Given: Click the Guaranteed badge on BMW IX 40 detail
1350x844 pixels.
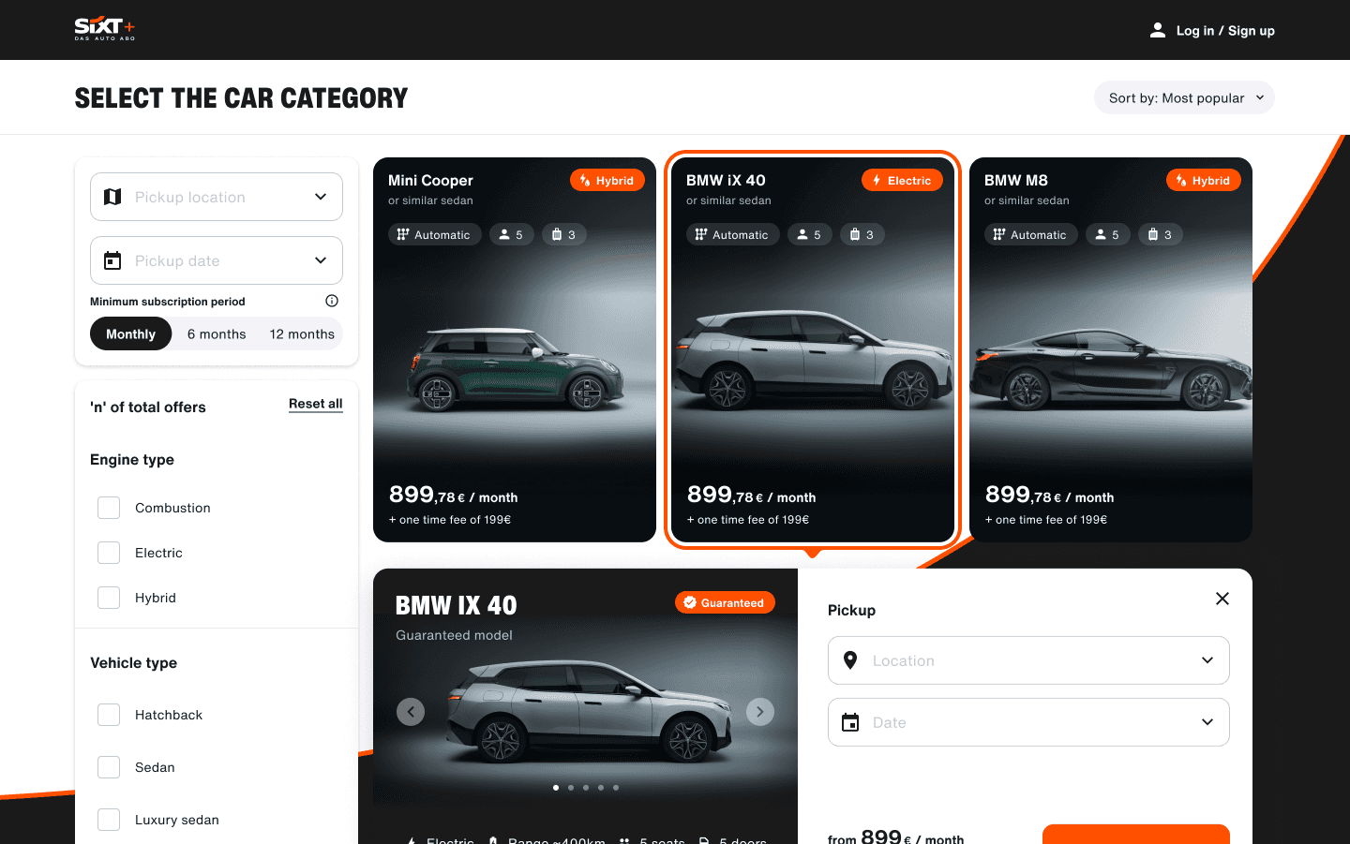Looking at the screenshot, I should pos(725,603).
